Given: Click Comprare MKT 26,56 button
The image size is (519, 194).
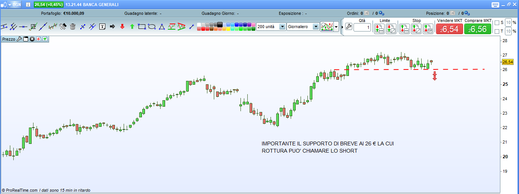Looking at the screenshot, I should [x=478, y=29].
